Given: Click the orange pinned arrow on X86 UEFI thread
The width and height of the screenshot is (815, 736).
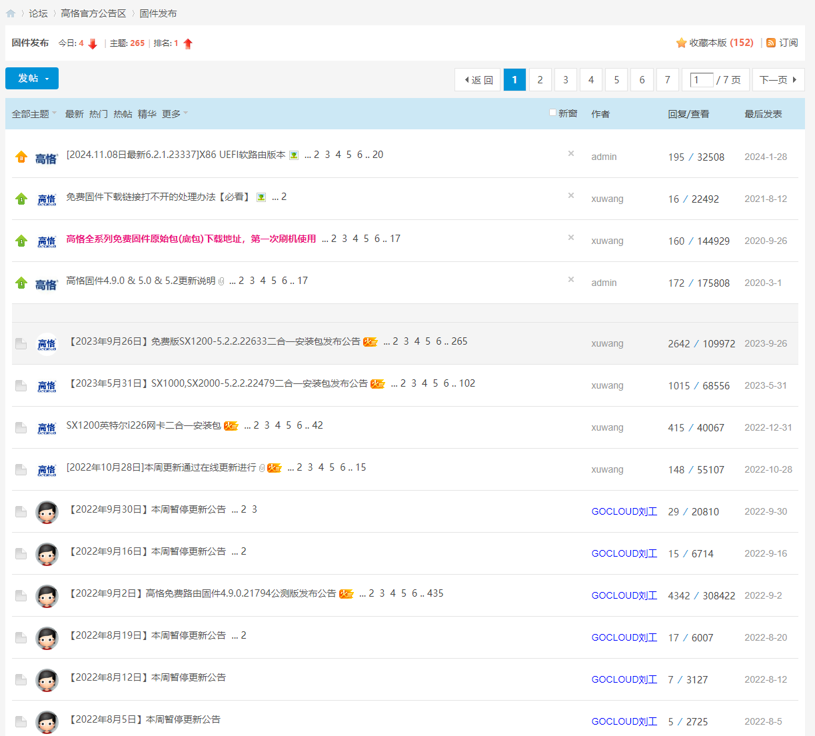Looking at the screenshot, I should (x=21, y=157).
